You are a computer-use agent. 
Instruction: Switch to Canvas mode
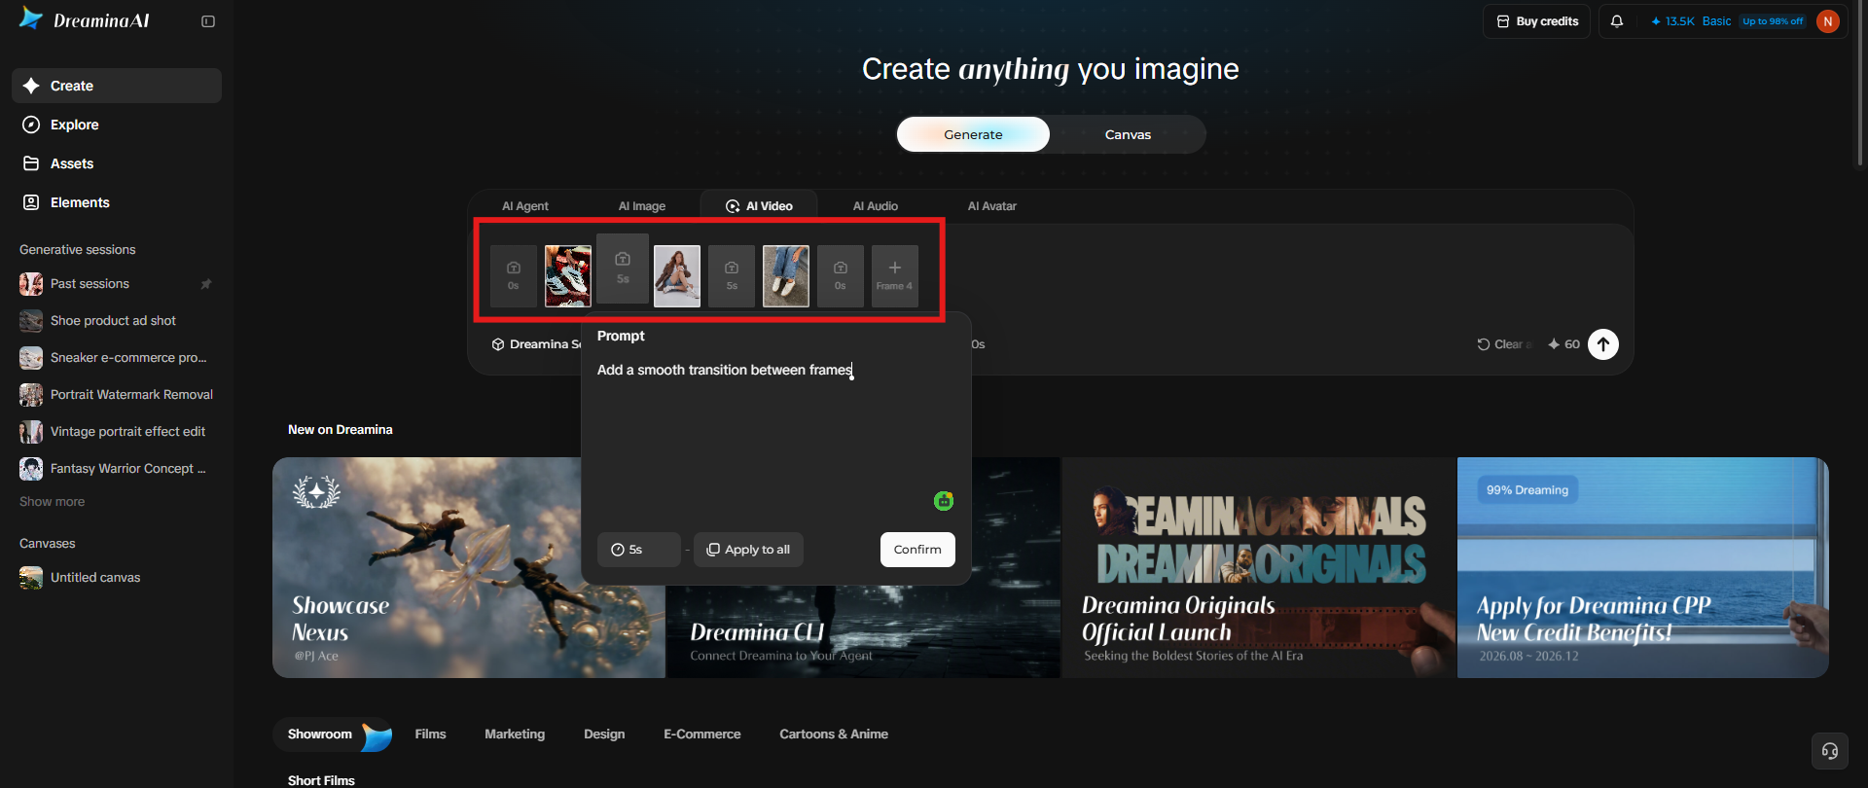click(x=1128, y=134)
